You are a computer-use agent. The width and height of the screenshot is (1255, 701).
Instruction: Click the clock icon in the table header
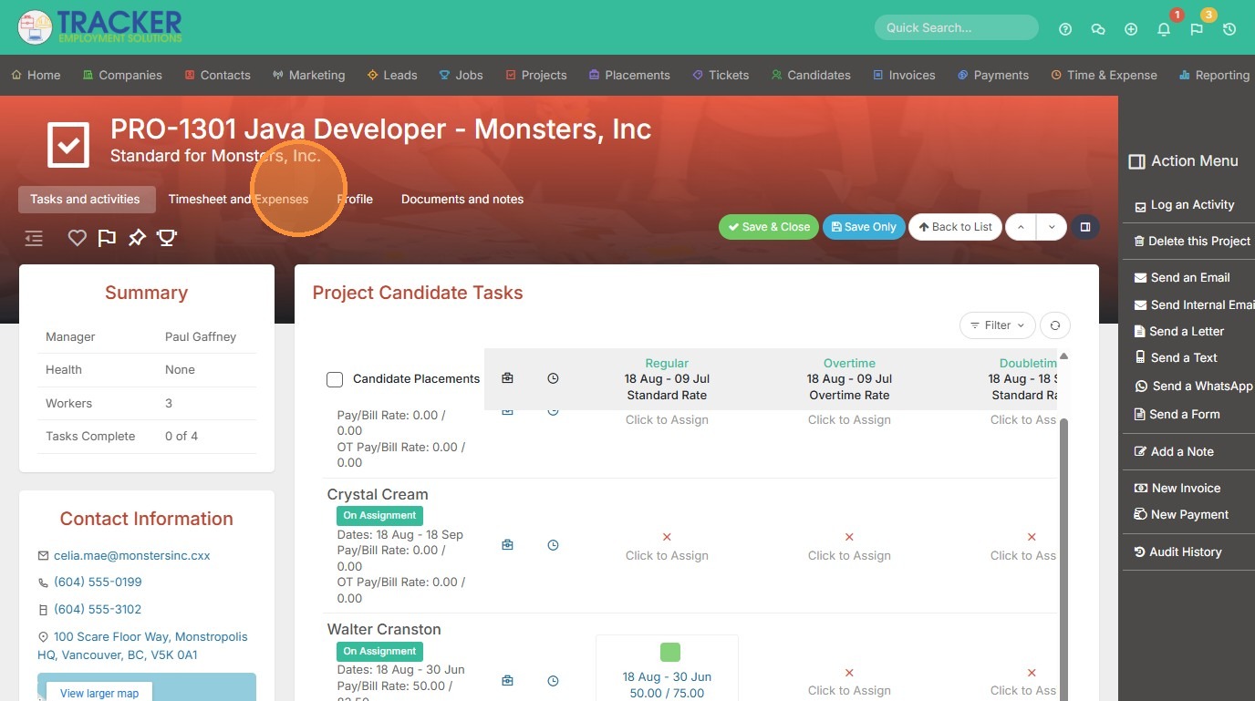pyautogui.click(x=553, y=378)
